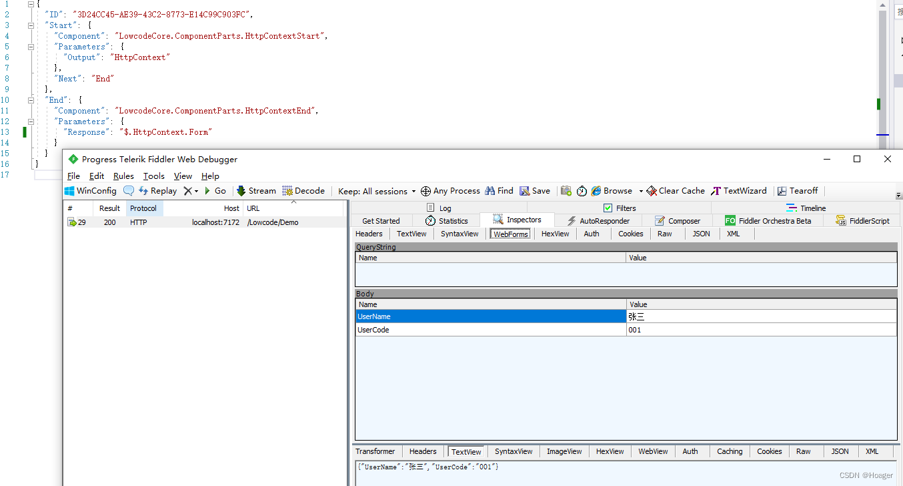Open the Fiddler Orchestra Beta tab

tap(768, 221)
